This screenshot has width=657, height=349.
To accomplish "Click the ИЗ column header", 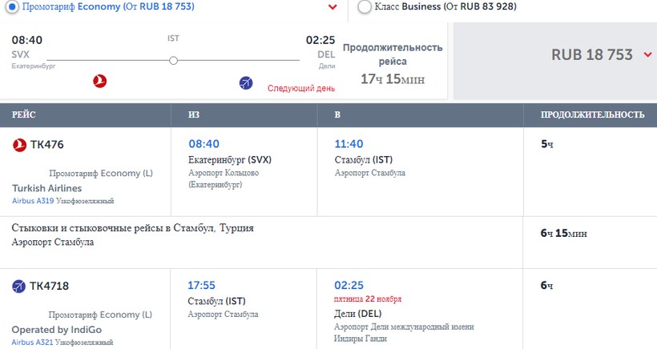I will [194, 115].
